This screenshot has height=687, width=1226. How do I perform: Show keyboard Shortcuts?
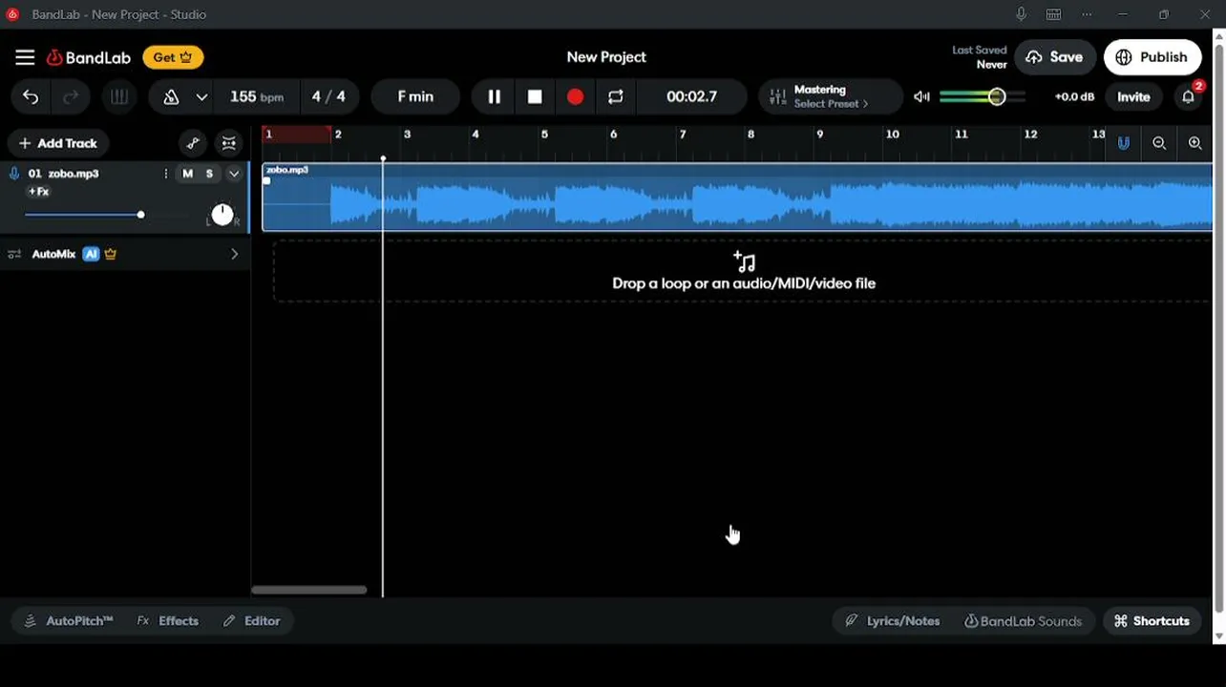(1152, 621)
